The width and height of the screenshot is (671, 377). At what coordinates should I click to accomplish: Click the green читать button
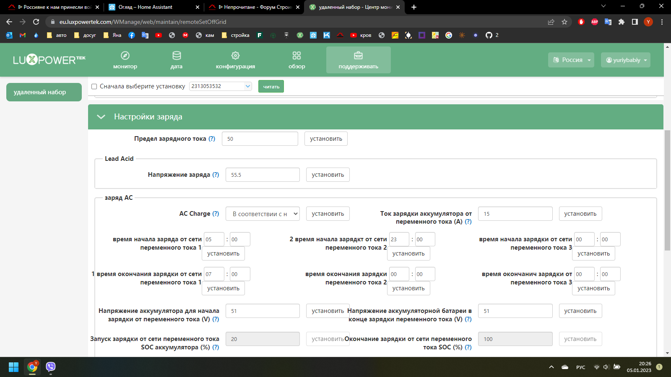pyautogui.click(x=271, y=86)
